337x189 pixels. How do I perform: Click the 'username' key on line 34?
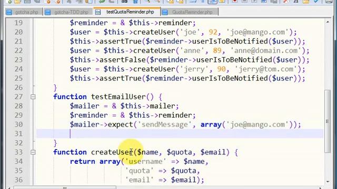pos(145,161)
